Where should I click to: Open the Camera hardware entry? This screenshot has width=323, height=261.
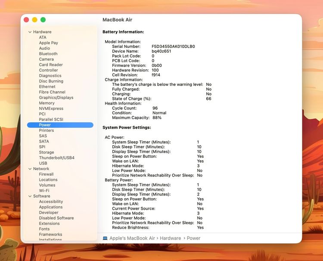[47, 59]
